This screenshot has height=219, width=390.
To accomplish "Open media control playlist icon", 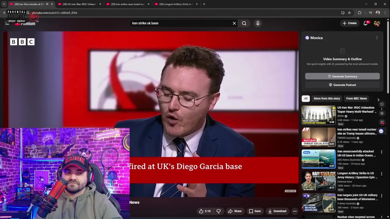I will pos(370,13).
